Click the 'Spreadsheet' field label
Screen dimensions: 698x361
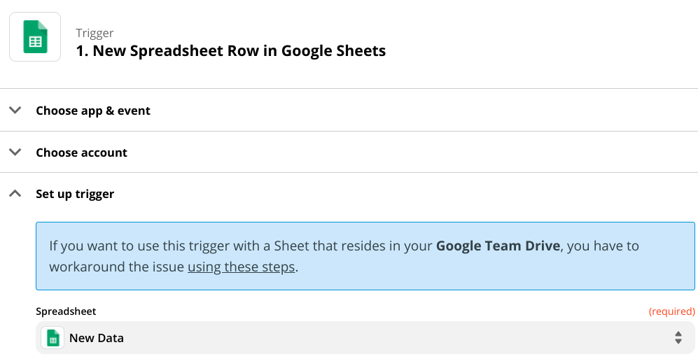(66, 311)
